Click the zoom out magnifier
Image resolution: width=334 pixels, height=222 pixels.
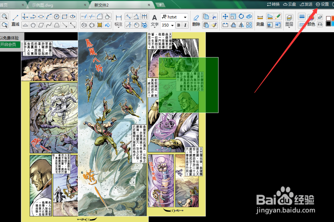pyautogui.click(x=4, y=17)
